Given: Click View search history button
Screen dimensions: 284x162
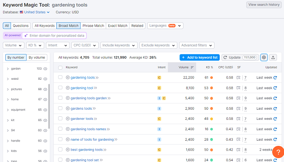Looking at the screenshot, I should (x=264, y=5).
